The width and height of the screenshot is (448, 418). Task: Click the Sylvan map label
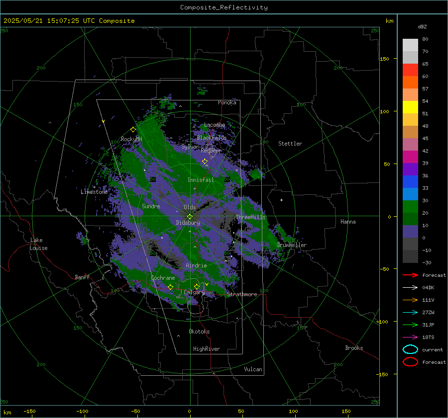(190, 147)
